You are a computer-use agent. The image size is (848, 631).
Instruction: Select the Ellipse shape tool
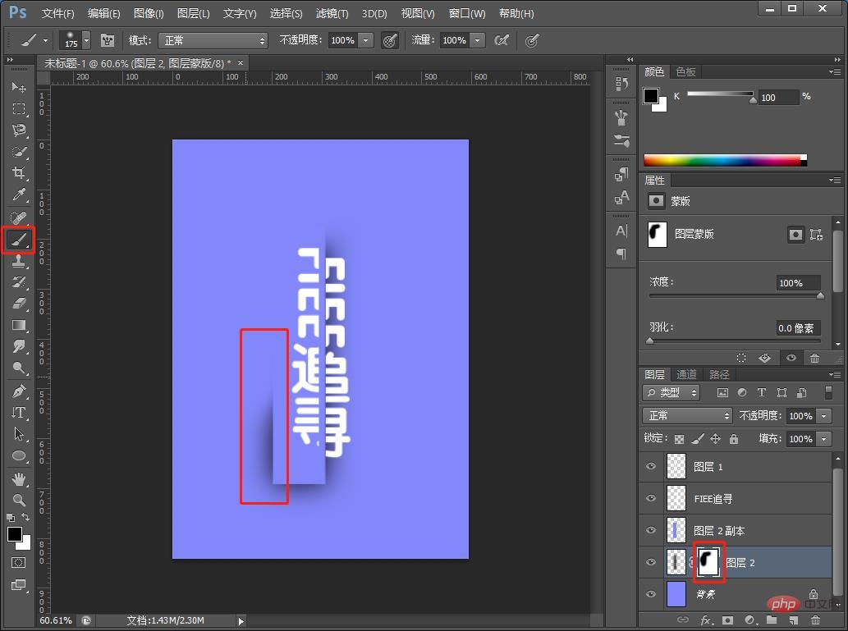pyautogui.click(x=19, y=455)
